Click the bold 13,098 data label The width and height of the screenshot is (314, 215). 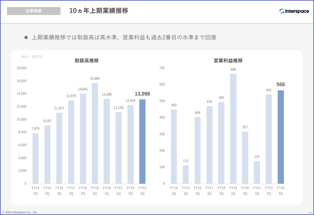pyautogui.click(x=142, y=94)
